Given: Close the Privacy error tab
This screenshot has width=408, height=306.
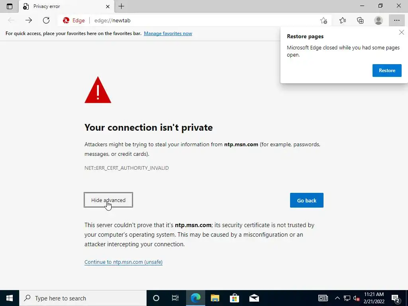Looking at the screenshot, I should (x=108, y=6).
